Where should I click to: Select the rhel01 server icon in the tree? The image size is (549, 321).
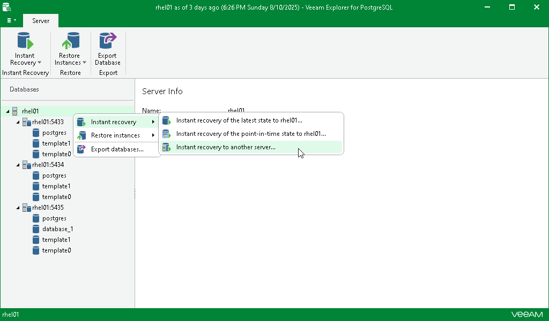(14, 111)
